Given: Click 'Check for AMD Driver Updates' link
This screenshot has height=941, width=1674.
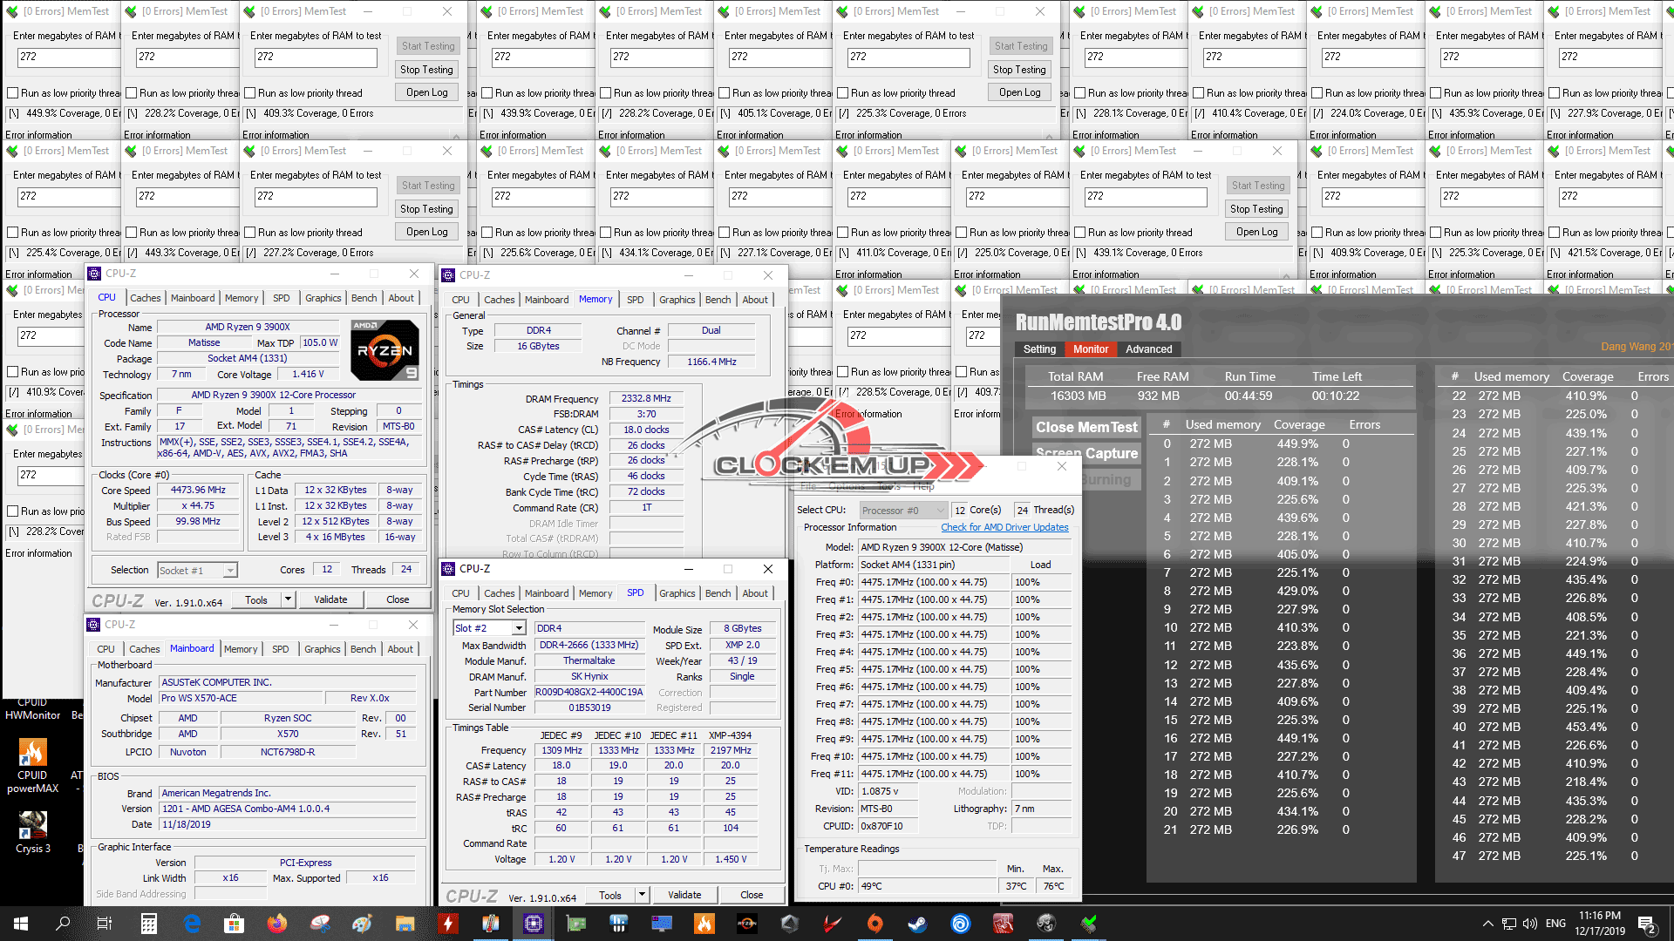Looking at the screenshot, I should [1004, 527].
